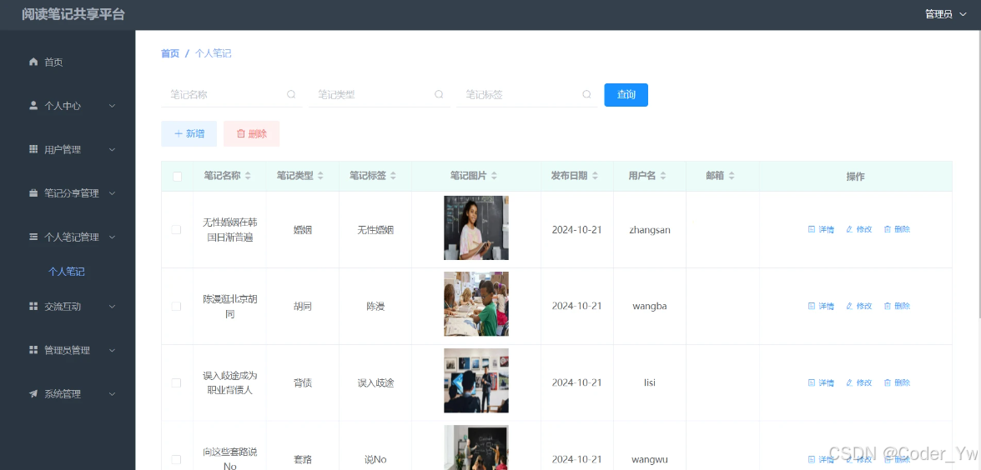Collapse 个人笔记管理 submenu chevron
This screenshot has width=981, height=470.
pos(113,237)
